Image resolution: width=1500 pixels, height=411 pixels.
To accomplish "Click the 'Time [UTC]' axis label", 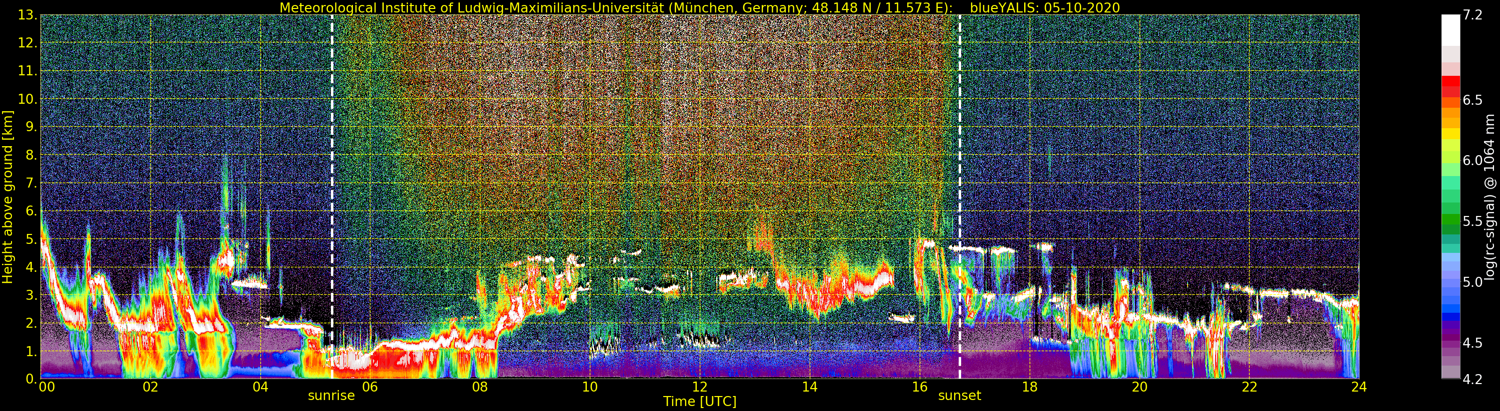I will click(x=700, y=402).
